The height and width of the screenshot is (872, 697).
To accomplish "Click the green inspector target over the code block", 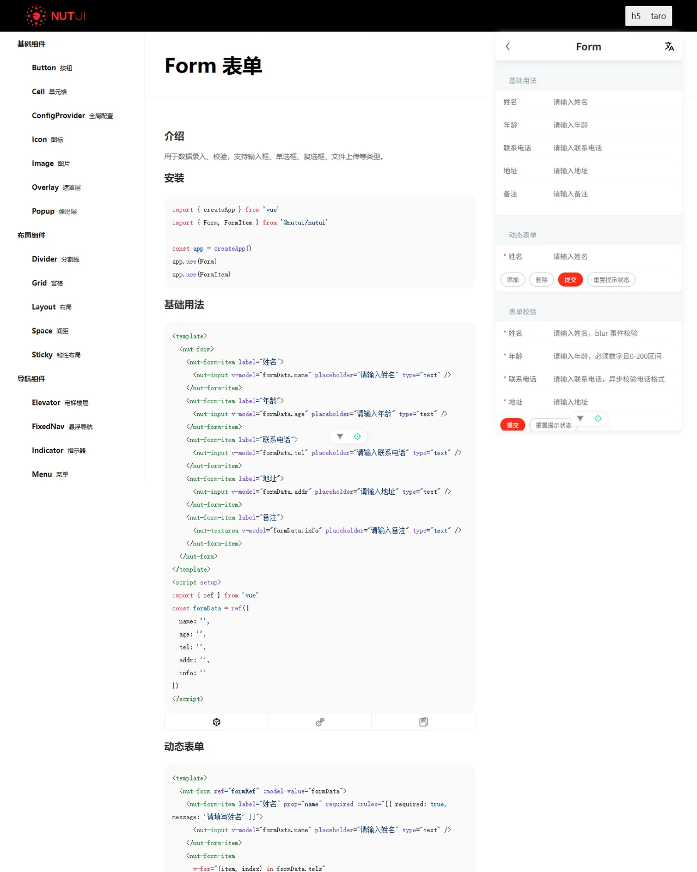I will click(x=357, y=437).
